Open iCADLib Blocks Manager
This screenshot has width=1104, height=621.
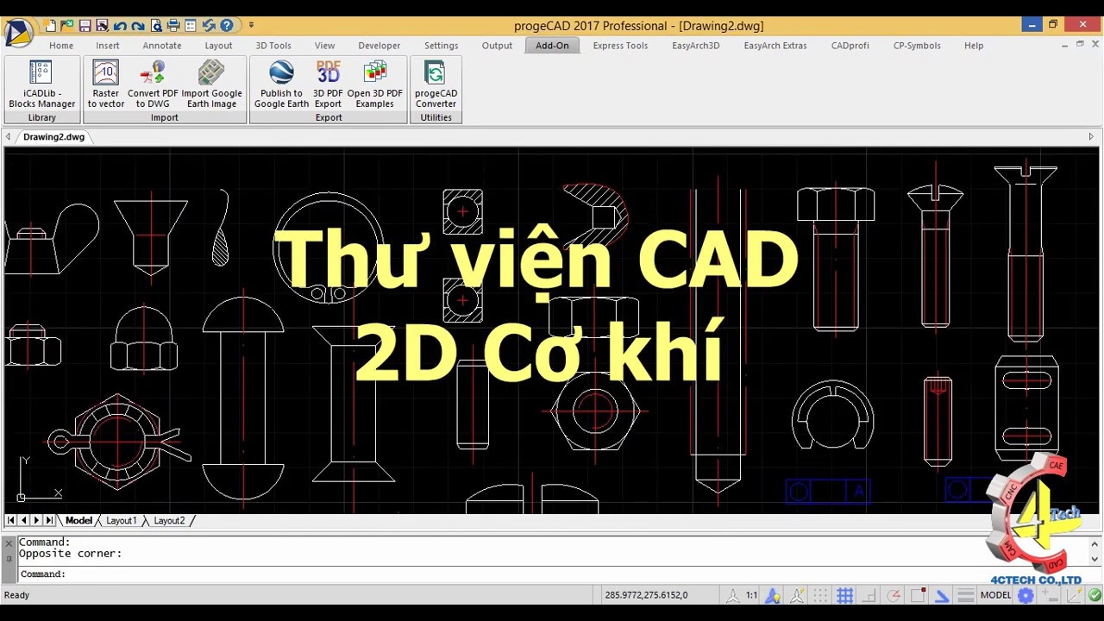coord(41,84)
